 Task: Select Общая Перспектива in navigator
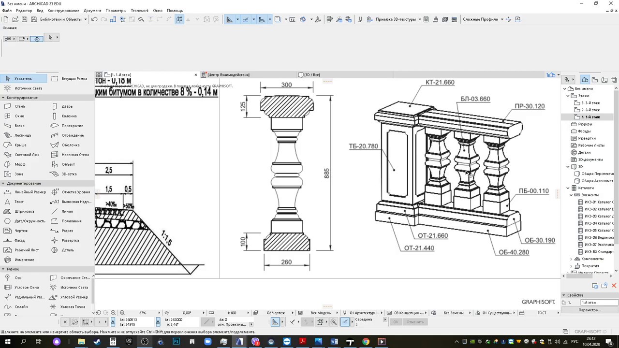(597, 174)
